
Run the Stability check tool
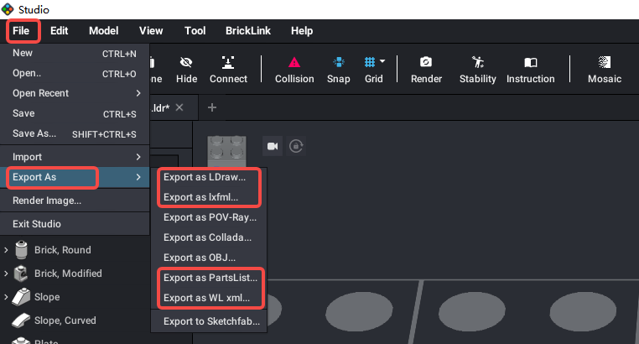click(478, 70)
